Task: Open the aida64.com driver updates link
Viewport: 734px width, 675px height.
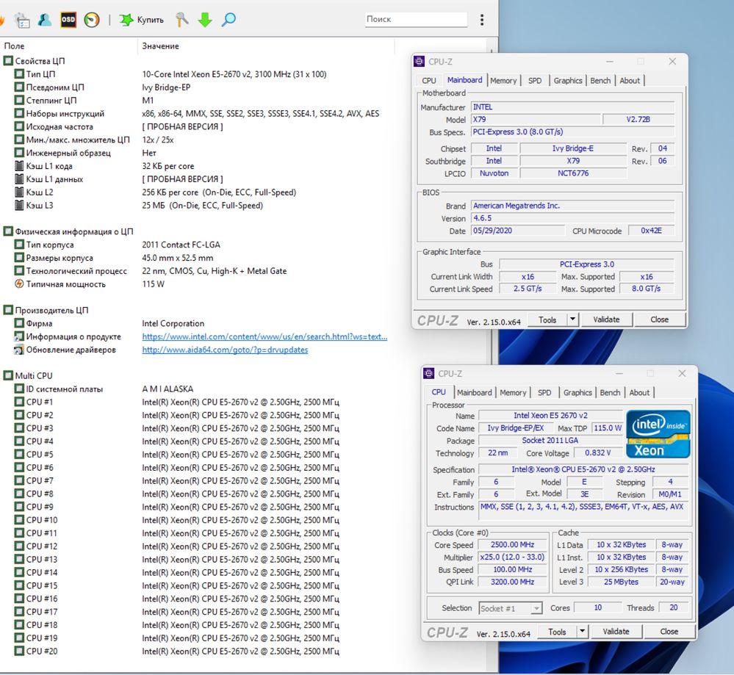Action: (x=225, y=350)
